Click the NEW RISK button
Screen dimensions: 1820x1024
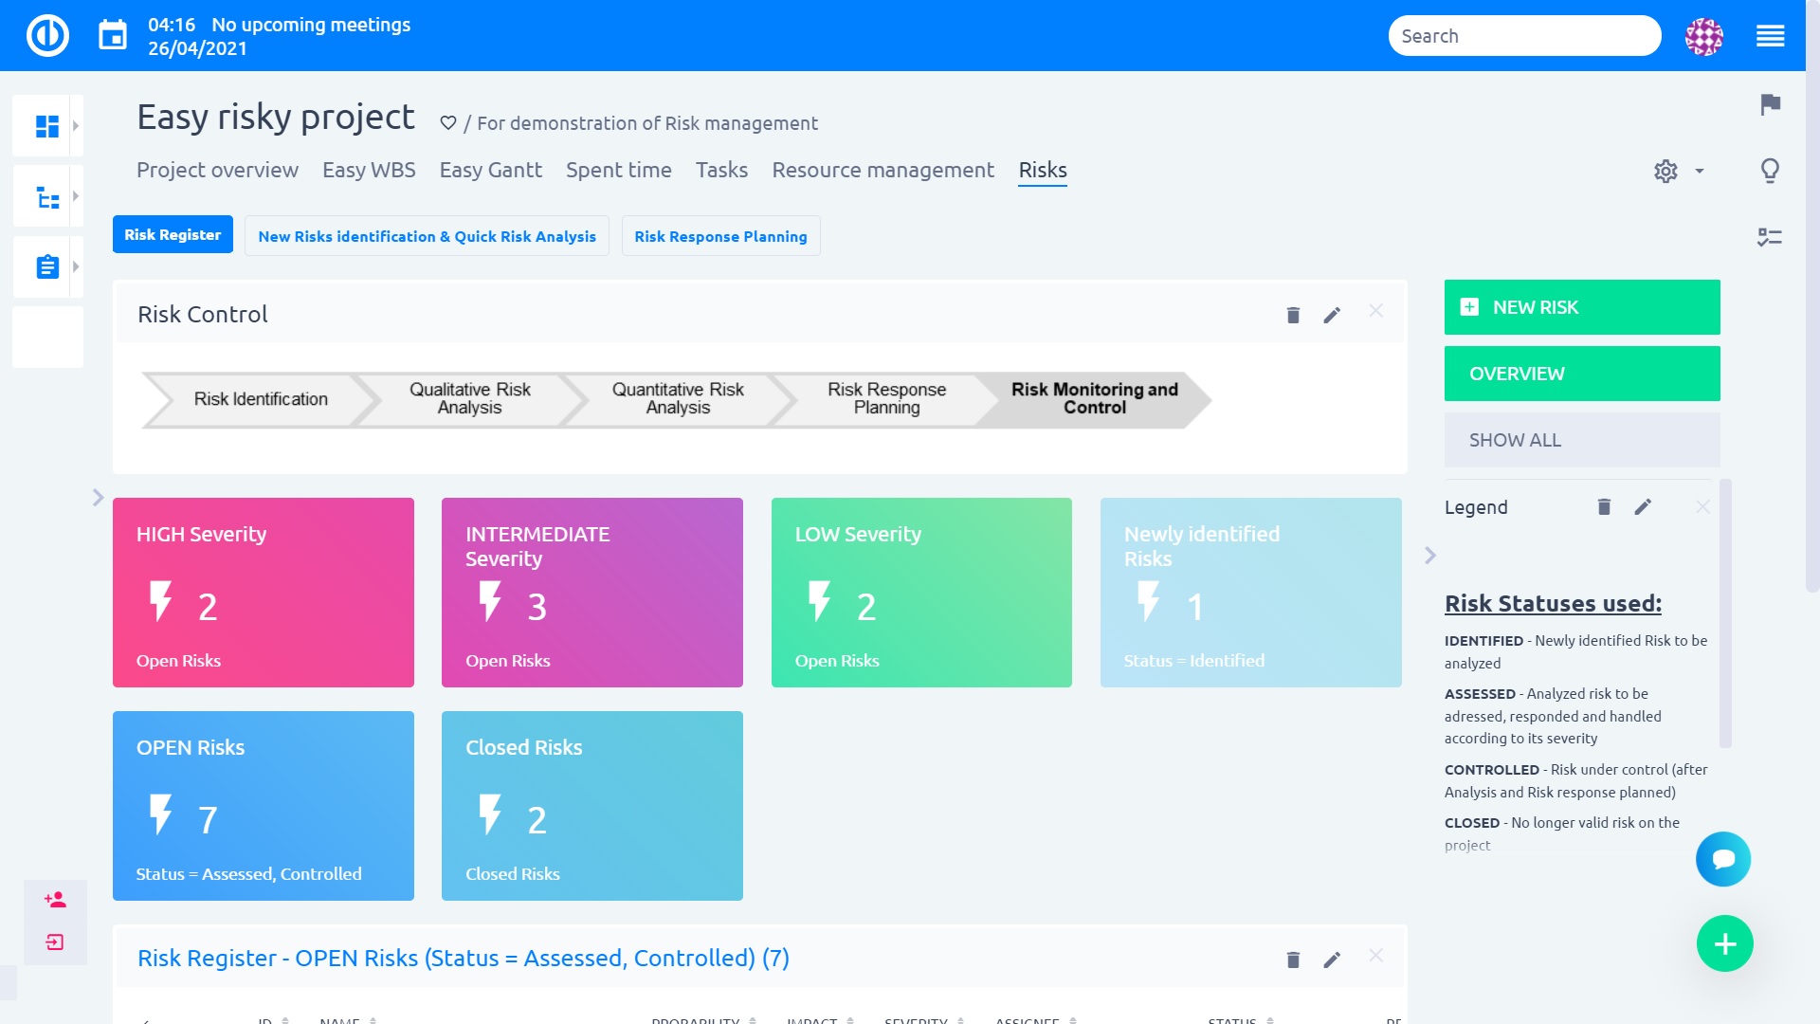click(1581, 307)
